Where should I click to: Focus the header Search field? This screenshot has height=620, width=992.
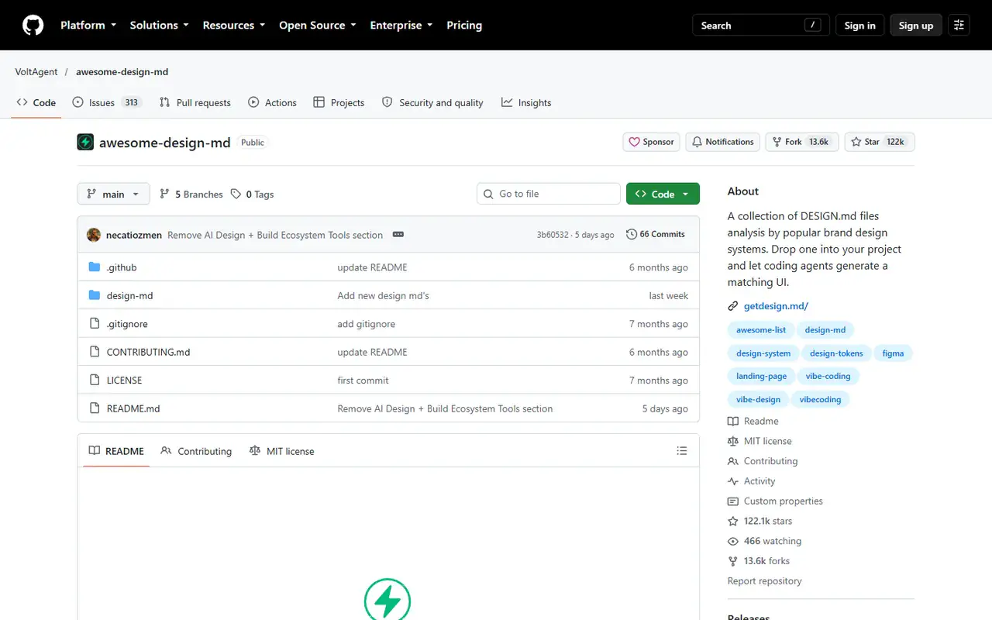click(x=761, y=25)
